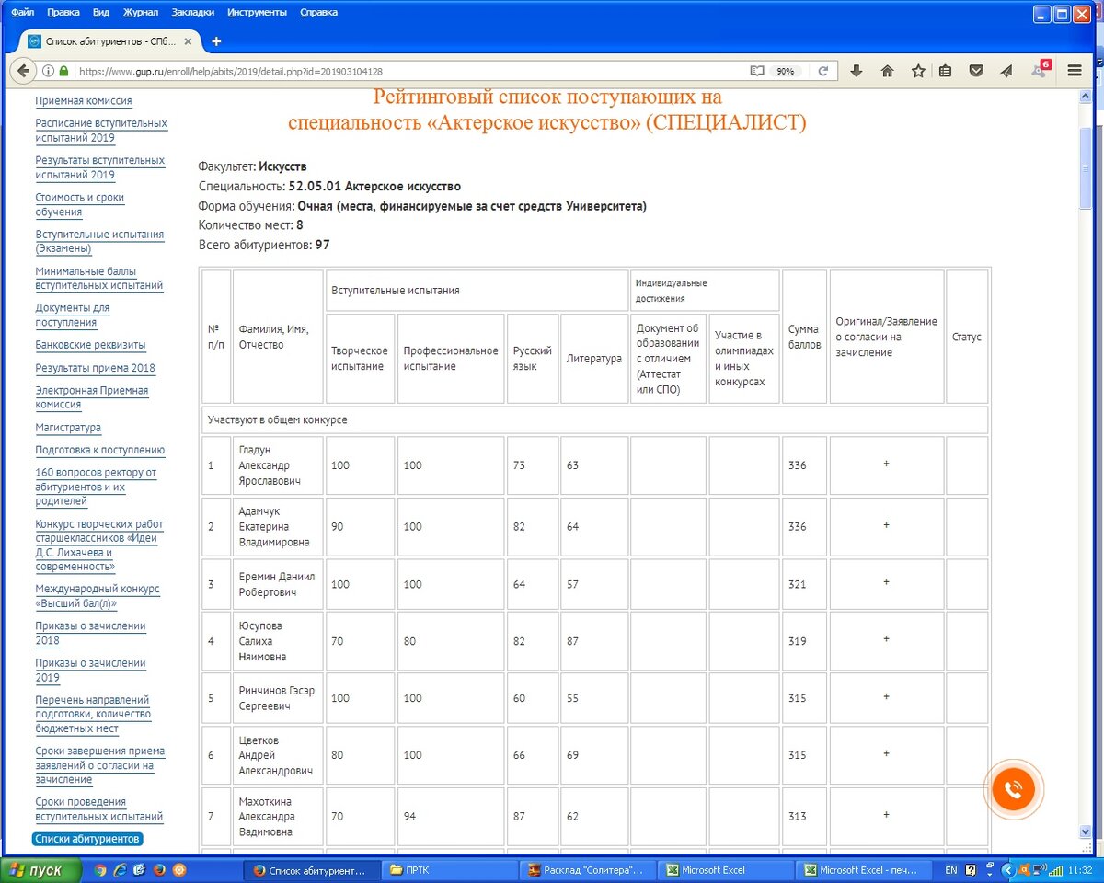Select the Список абитуриентов browser tab

[x=111, y=41]
